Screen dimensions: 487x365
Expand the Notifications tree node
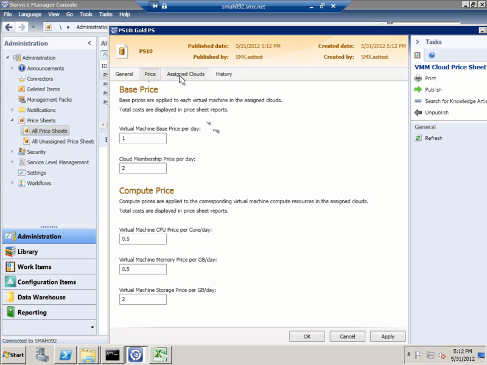(x=12, y=109)
